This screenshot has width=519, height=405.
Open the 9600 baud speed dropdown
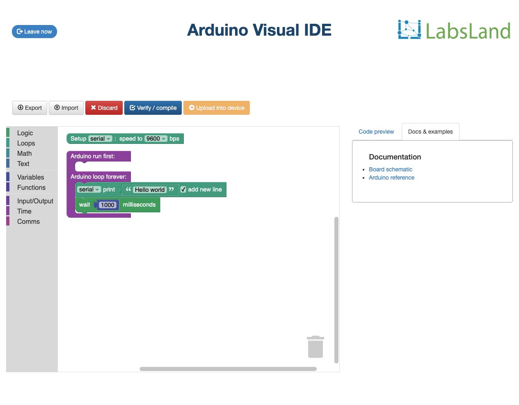pos(156,139)
